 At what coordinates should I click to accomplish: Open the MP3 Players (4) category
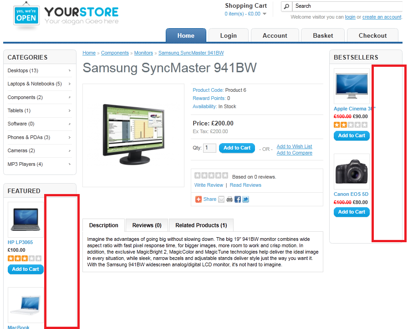(x=40, y=164)
